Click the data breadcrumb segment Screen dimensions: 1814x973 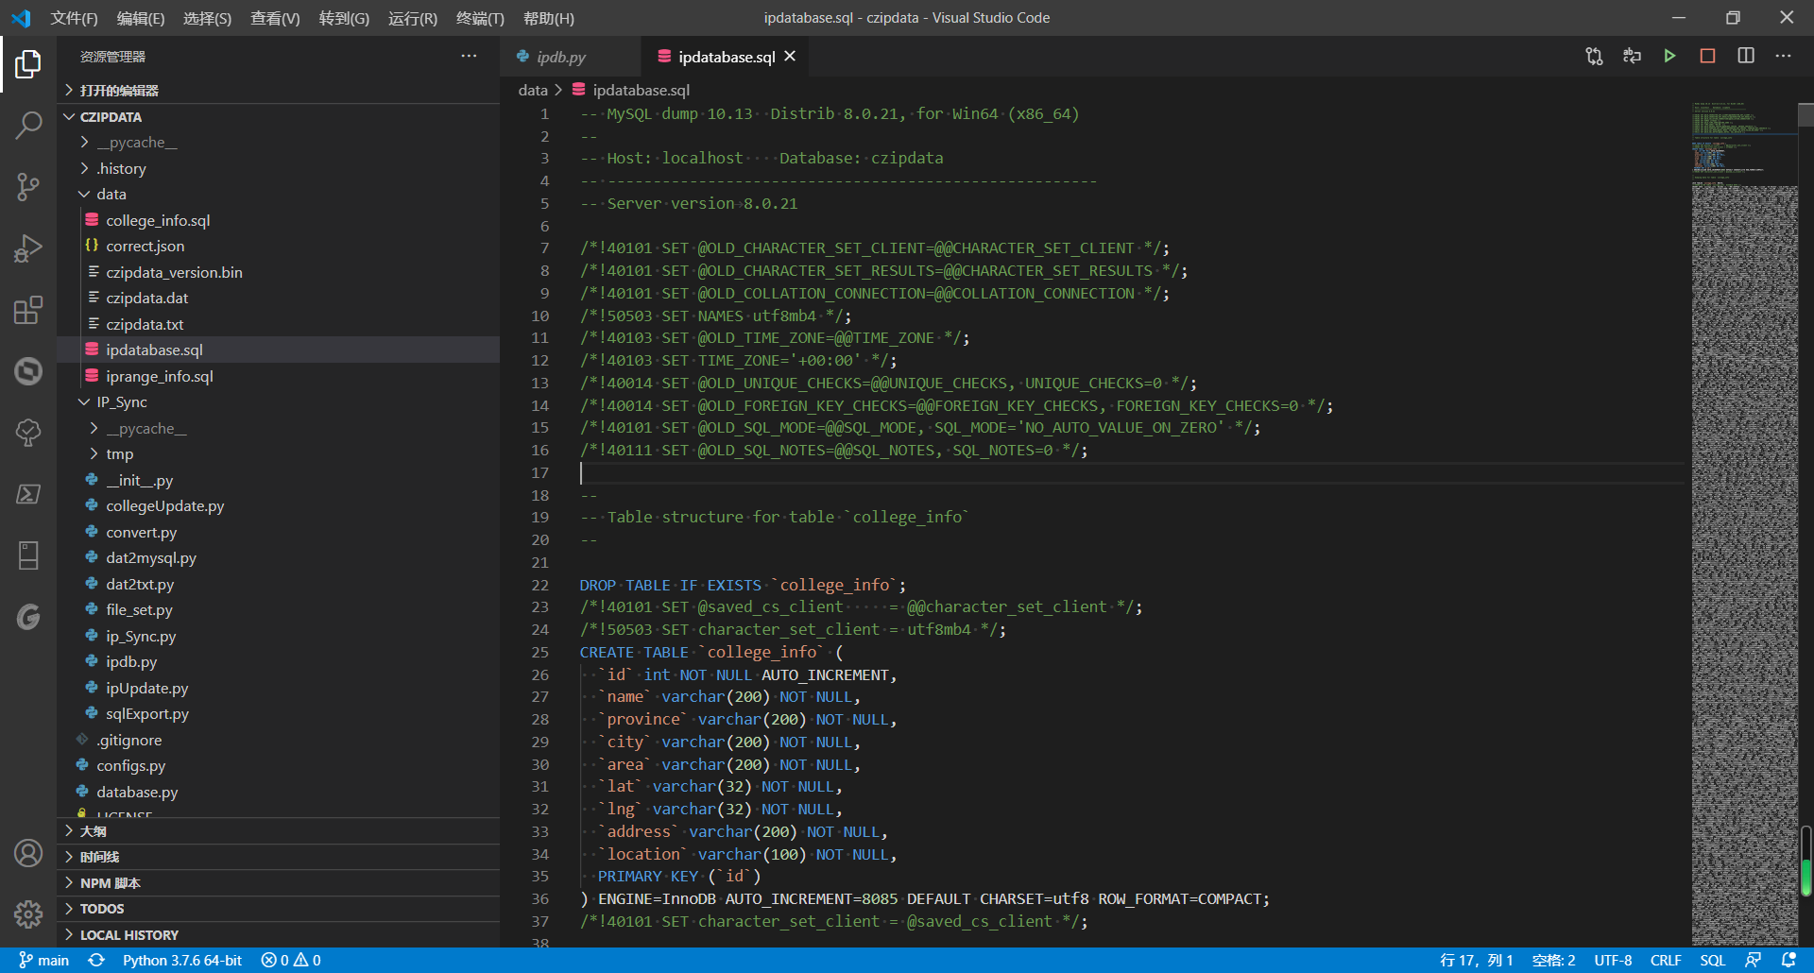click(532, 90)
